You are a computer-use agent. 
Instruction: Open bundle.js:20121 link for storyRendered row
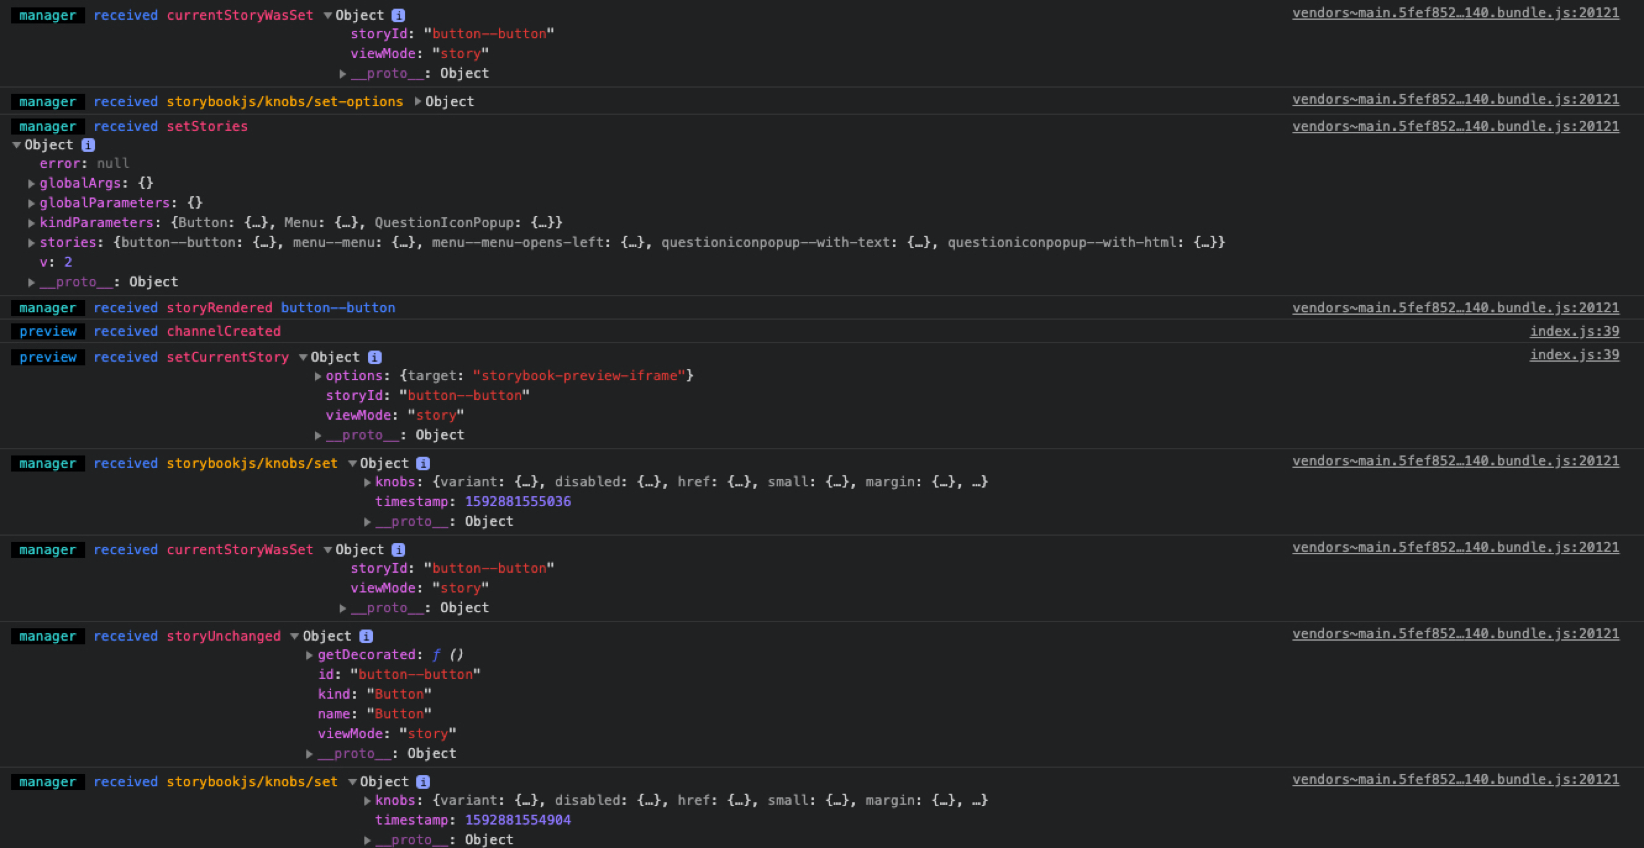[1455, 307]
